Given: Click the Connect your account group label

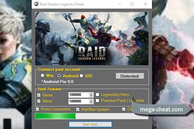Looking at the screenshot, I should click(59, 69).
